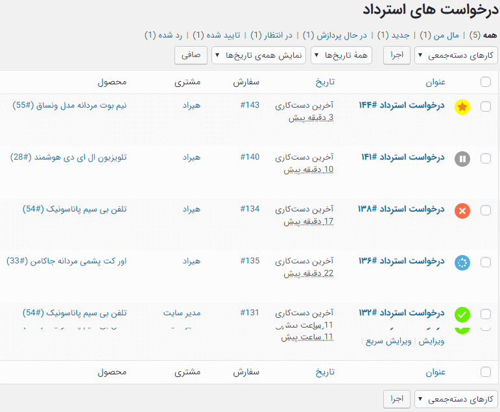Open درخواست استرداد #۱۳۸ title link
This screenshot has height=412, width=500.
click(401, 209)
